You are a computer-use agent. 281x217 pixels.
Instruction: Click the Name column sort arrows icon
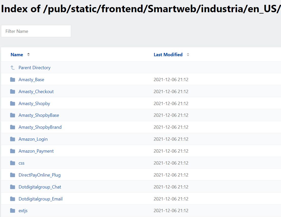pyautogui.click(x=28, y=54)
